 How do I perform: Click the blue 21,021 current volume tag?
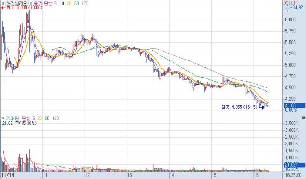[294, 165]
